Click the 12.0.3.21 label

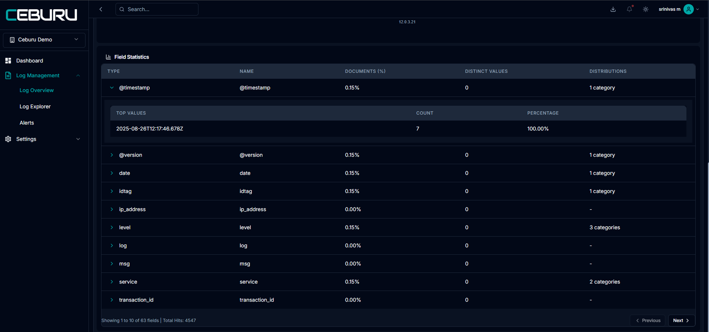pyautogui.click(x=407, y=22)
